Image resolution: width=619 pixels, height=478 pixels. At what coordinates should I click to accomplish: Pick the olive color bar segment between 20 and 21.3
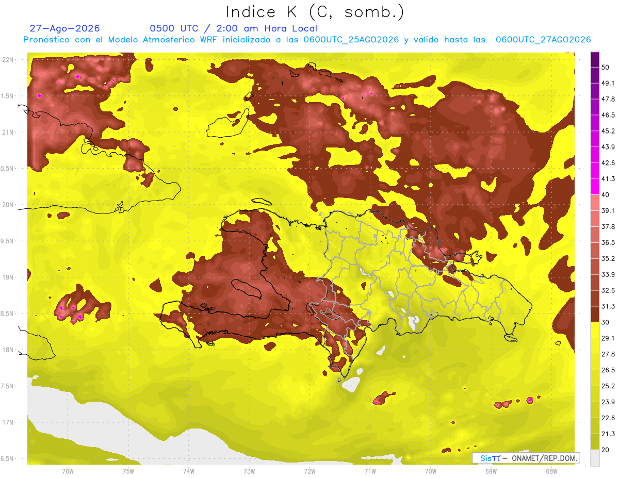pyautogui.click(x=595, y=442)
